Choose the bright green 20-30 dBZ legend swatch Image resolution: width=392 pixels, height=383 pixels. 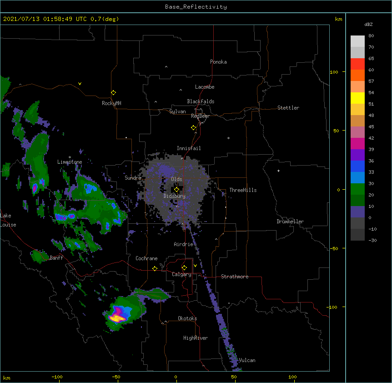click(x=357, y=189)
